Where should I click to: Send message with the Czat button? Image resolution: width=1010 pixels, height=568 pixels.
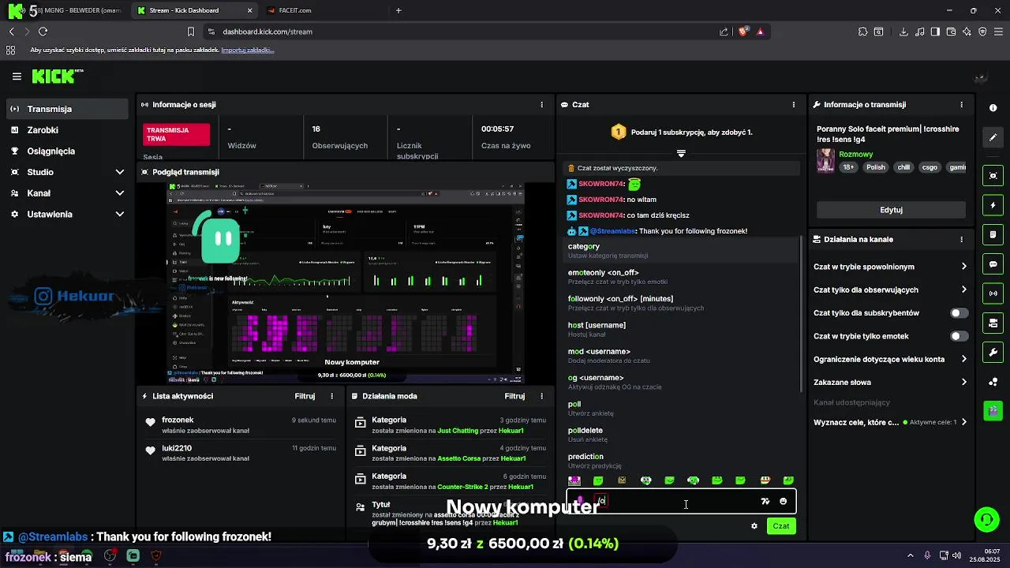point(780,526)
